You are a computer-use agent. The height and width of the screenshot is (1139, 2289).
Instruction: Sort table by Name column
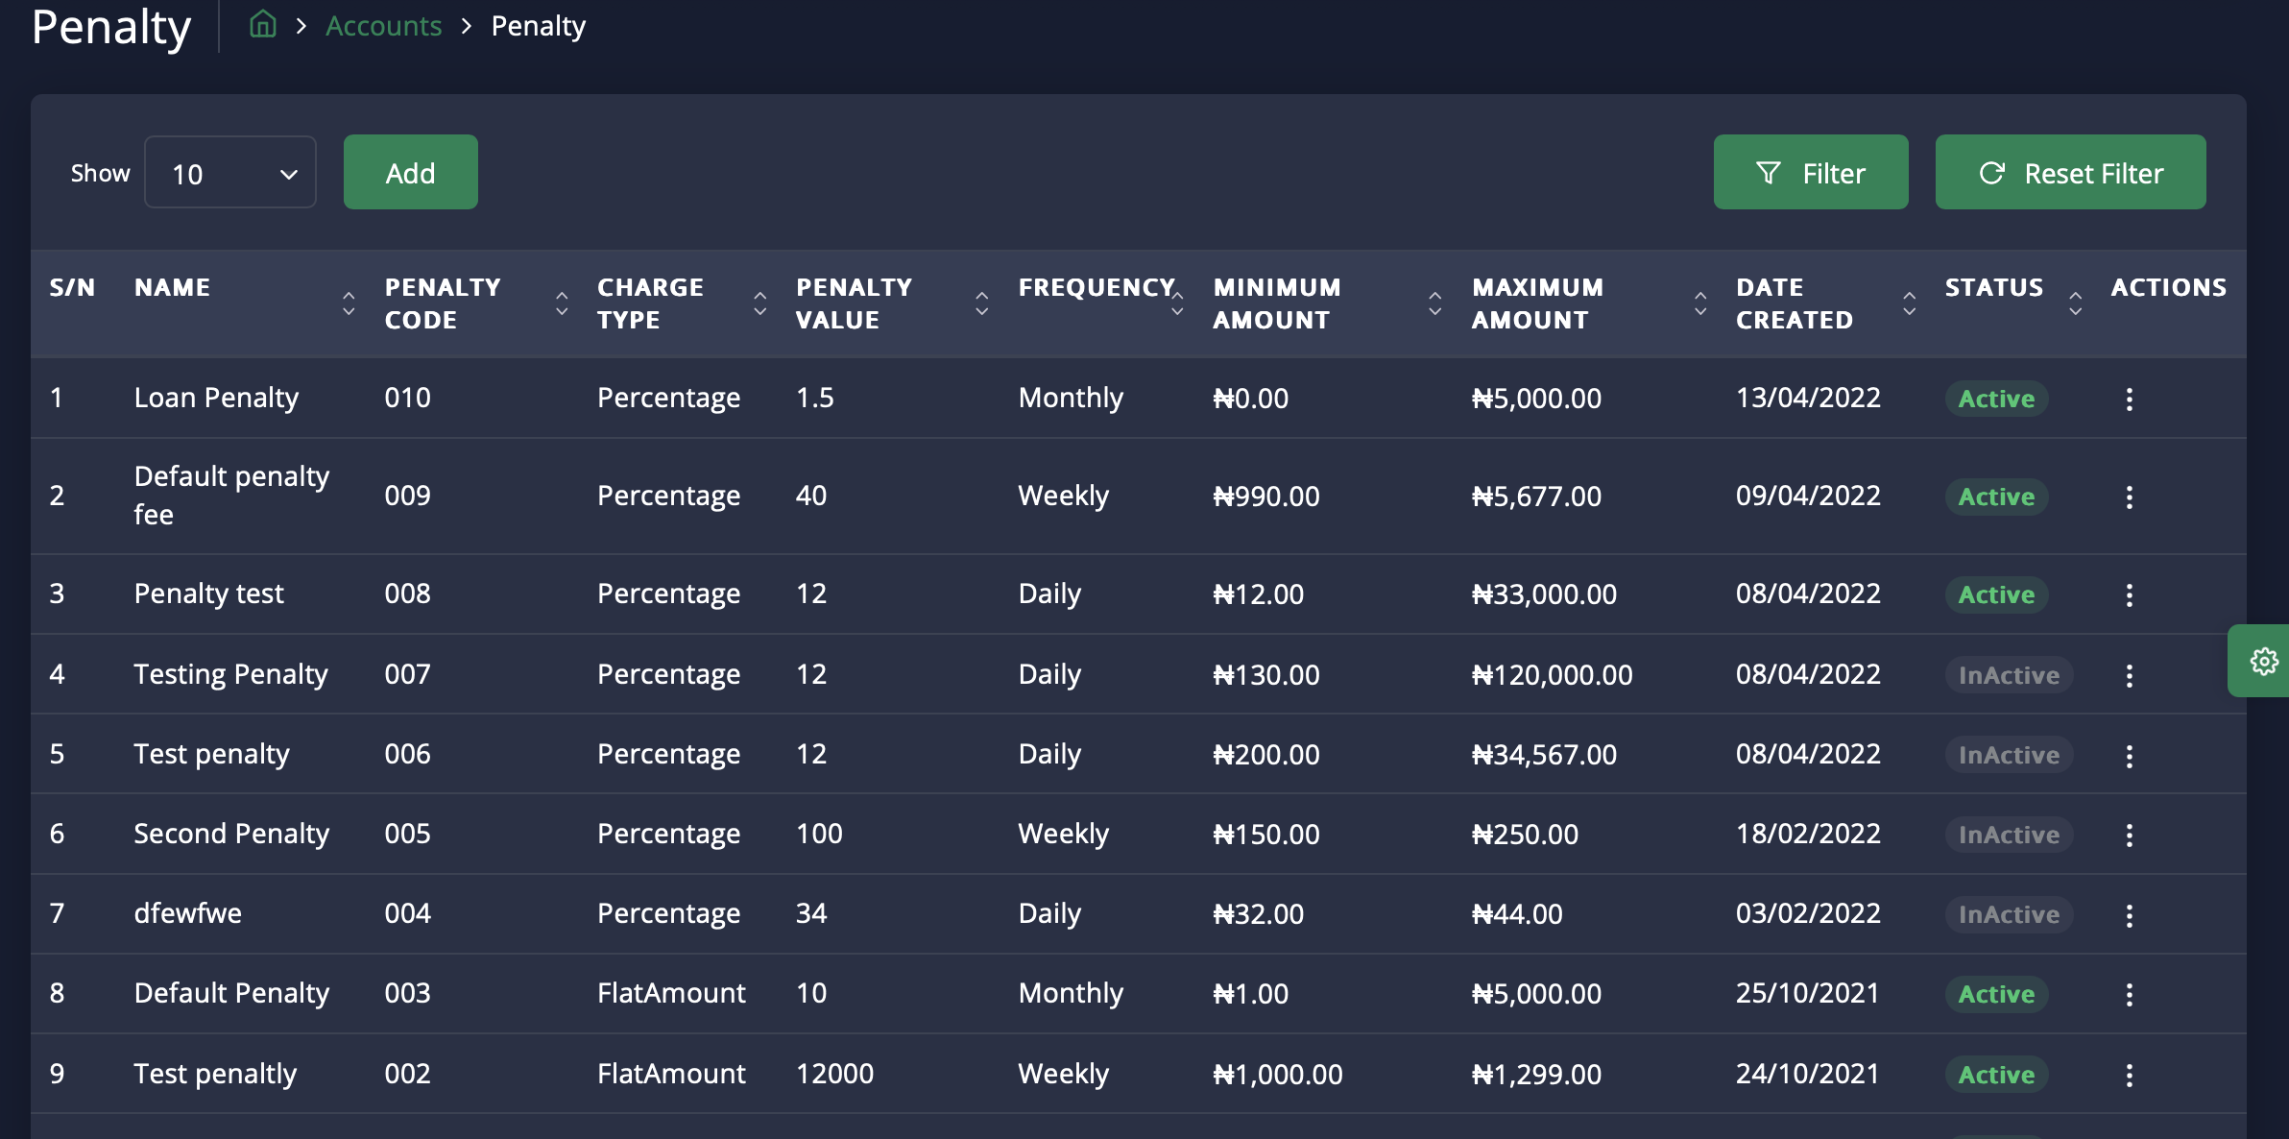tap(349, 303)
